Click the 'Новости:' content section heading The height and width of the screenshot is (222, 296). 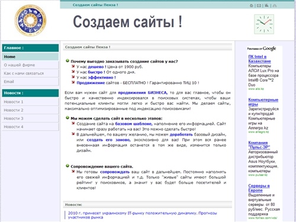point(147,205)
